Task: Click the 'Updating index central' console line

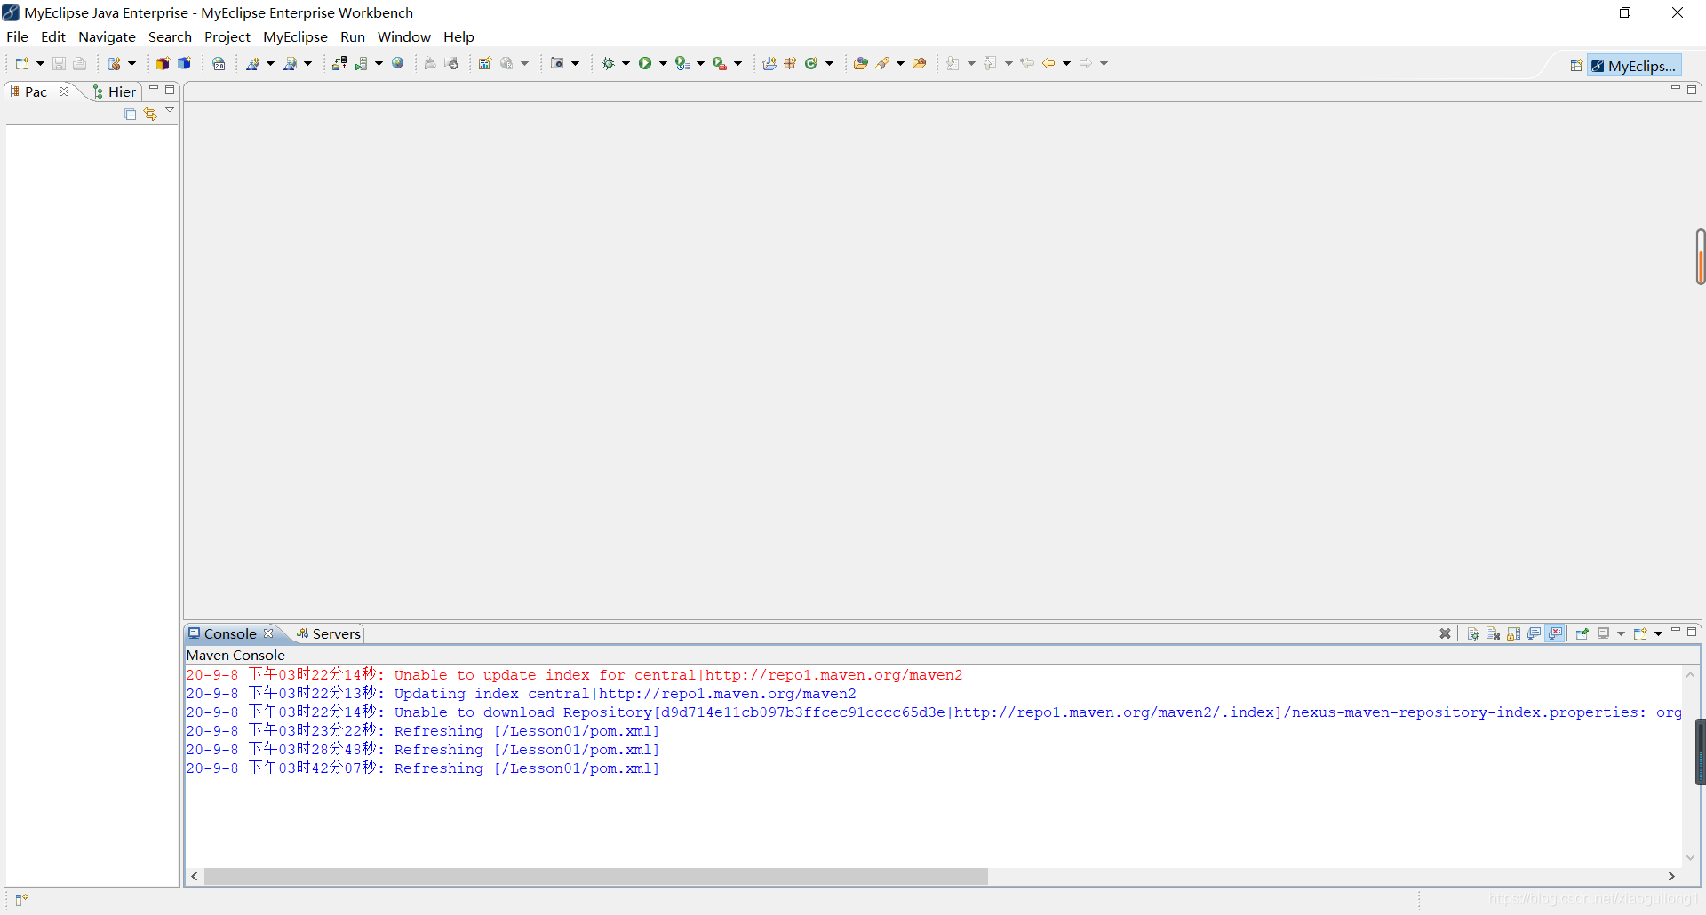Action: [x=521, y=694]
